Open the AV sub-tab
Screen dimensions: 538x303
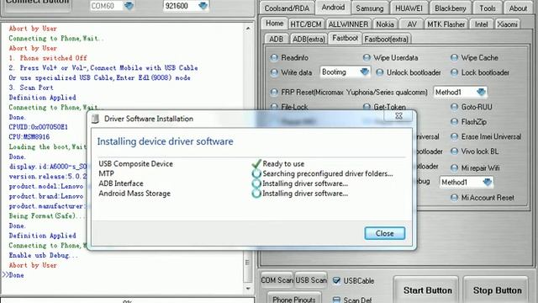[x=412, y=24]
